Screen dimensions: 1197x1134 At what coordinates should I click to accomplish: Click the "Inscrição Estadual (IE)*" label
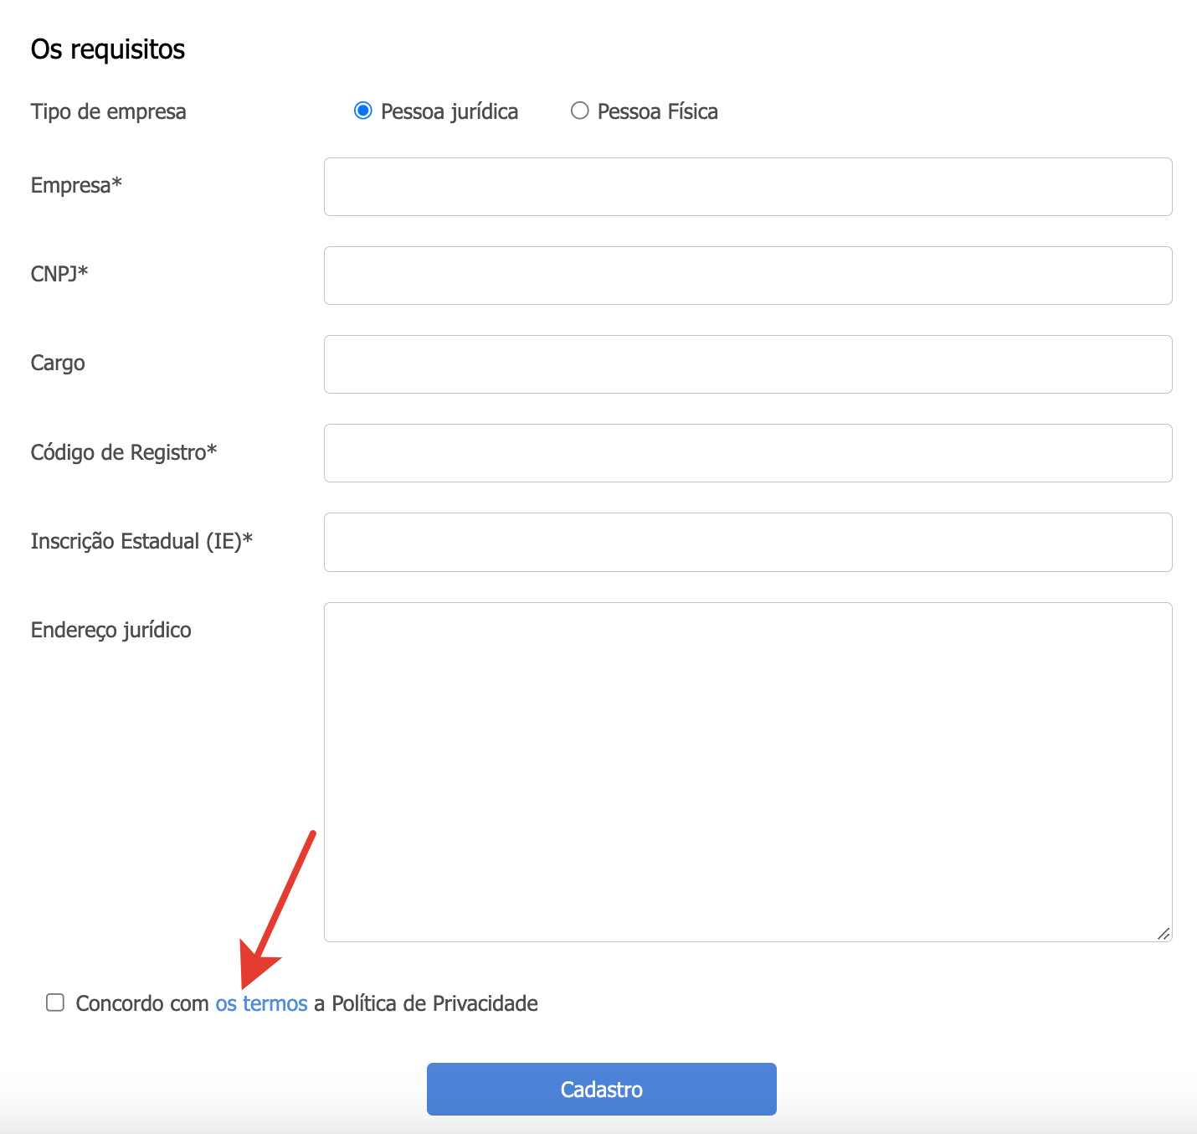tap(141, 541)
